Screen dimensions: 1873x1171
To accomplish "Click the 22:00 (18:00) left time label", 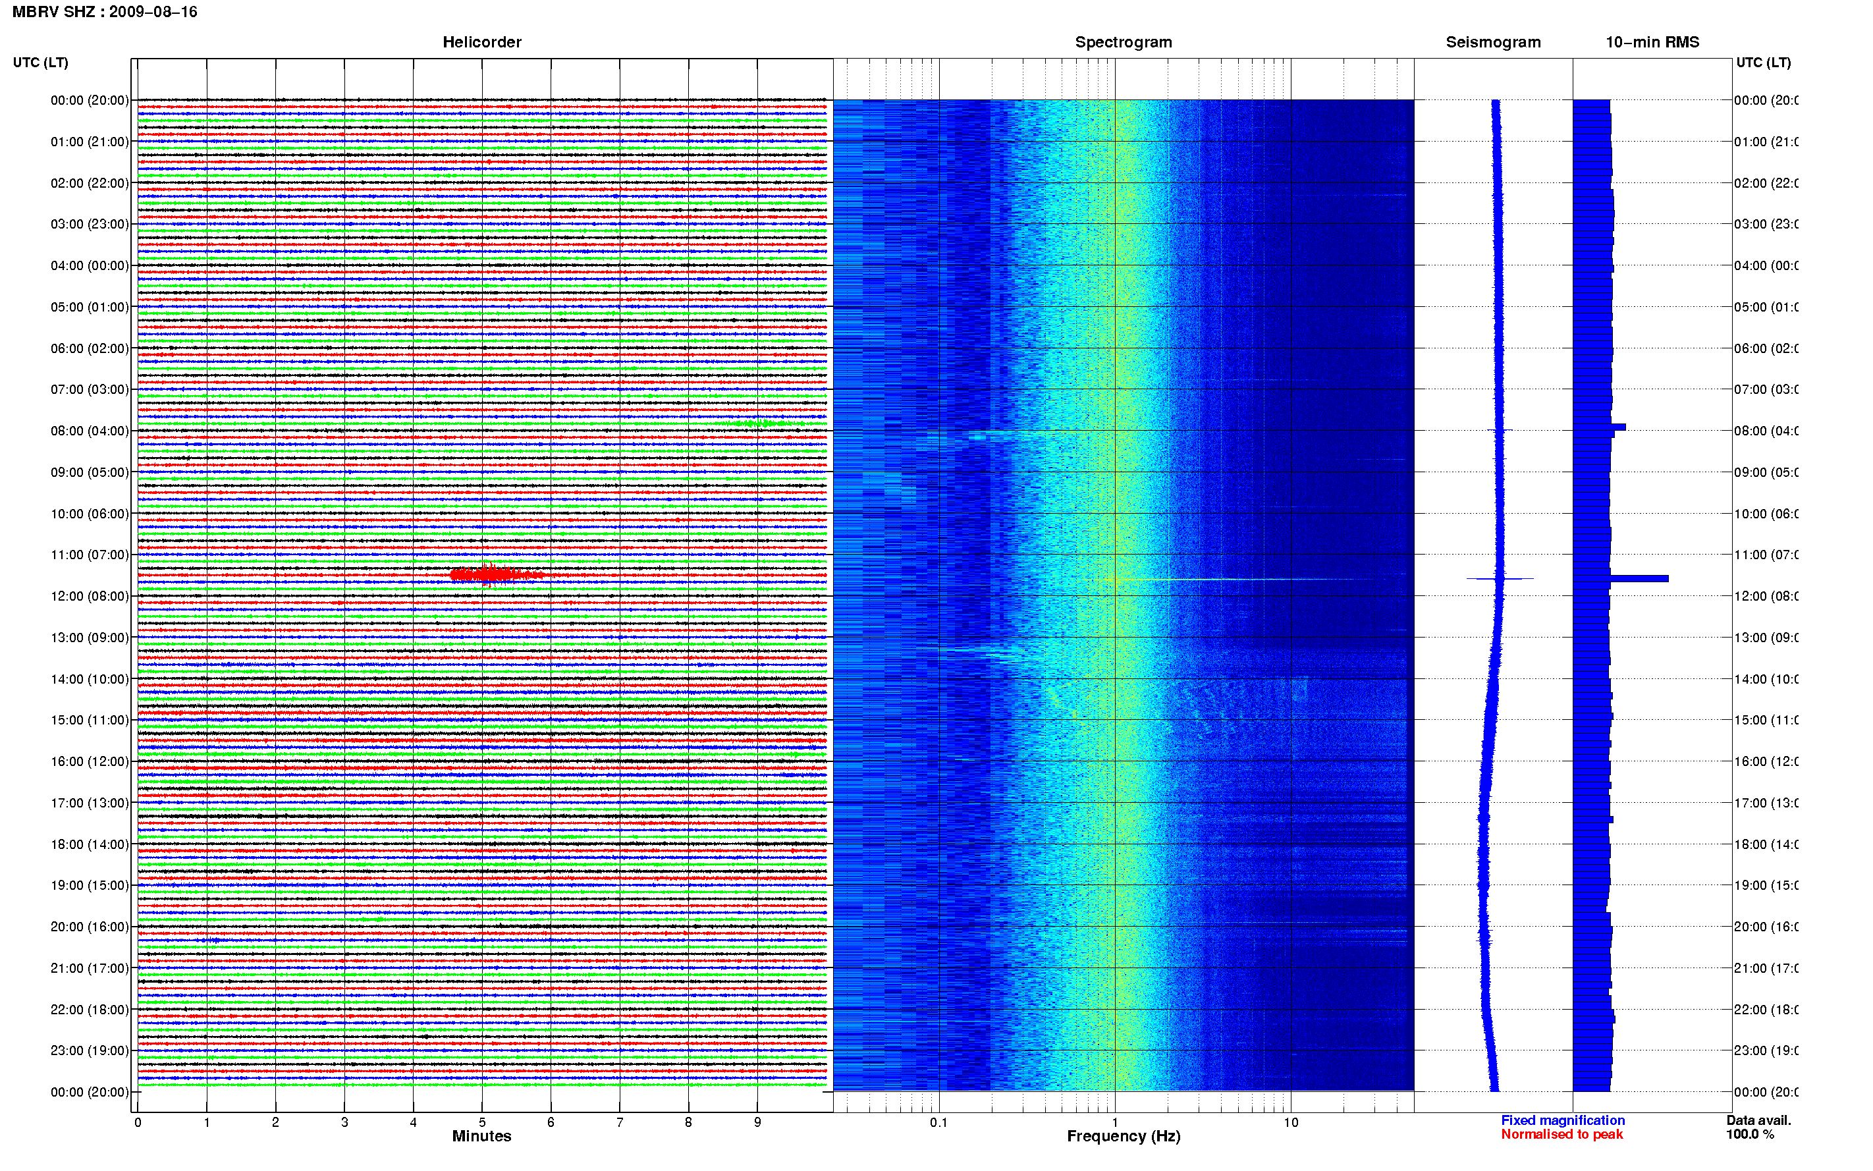I will 89,1009.
